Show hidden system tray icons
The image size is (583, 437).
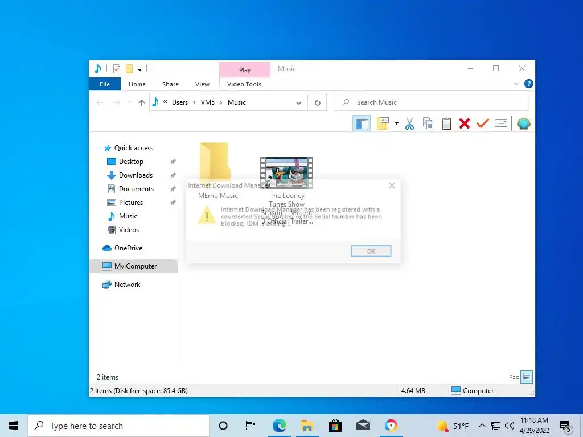click(x=482, y=426)
